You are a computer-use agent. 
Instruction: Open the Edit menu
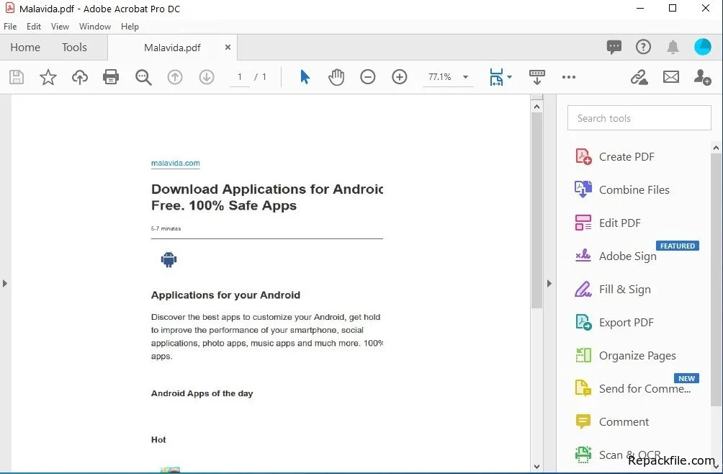[x=34, y=26]
